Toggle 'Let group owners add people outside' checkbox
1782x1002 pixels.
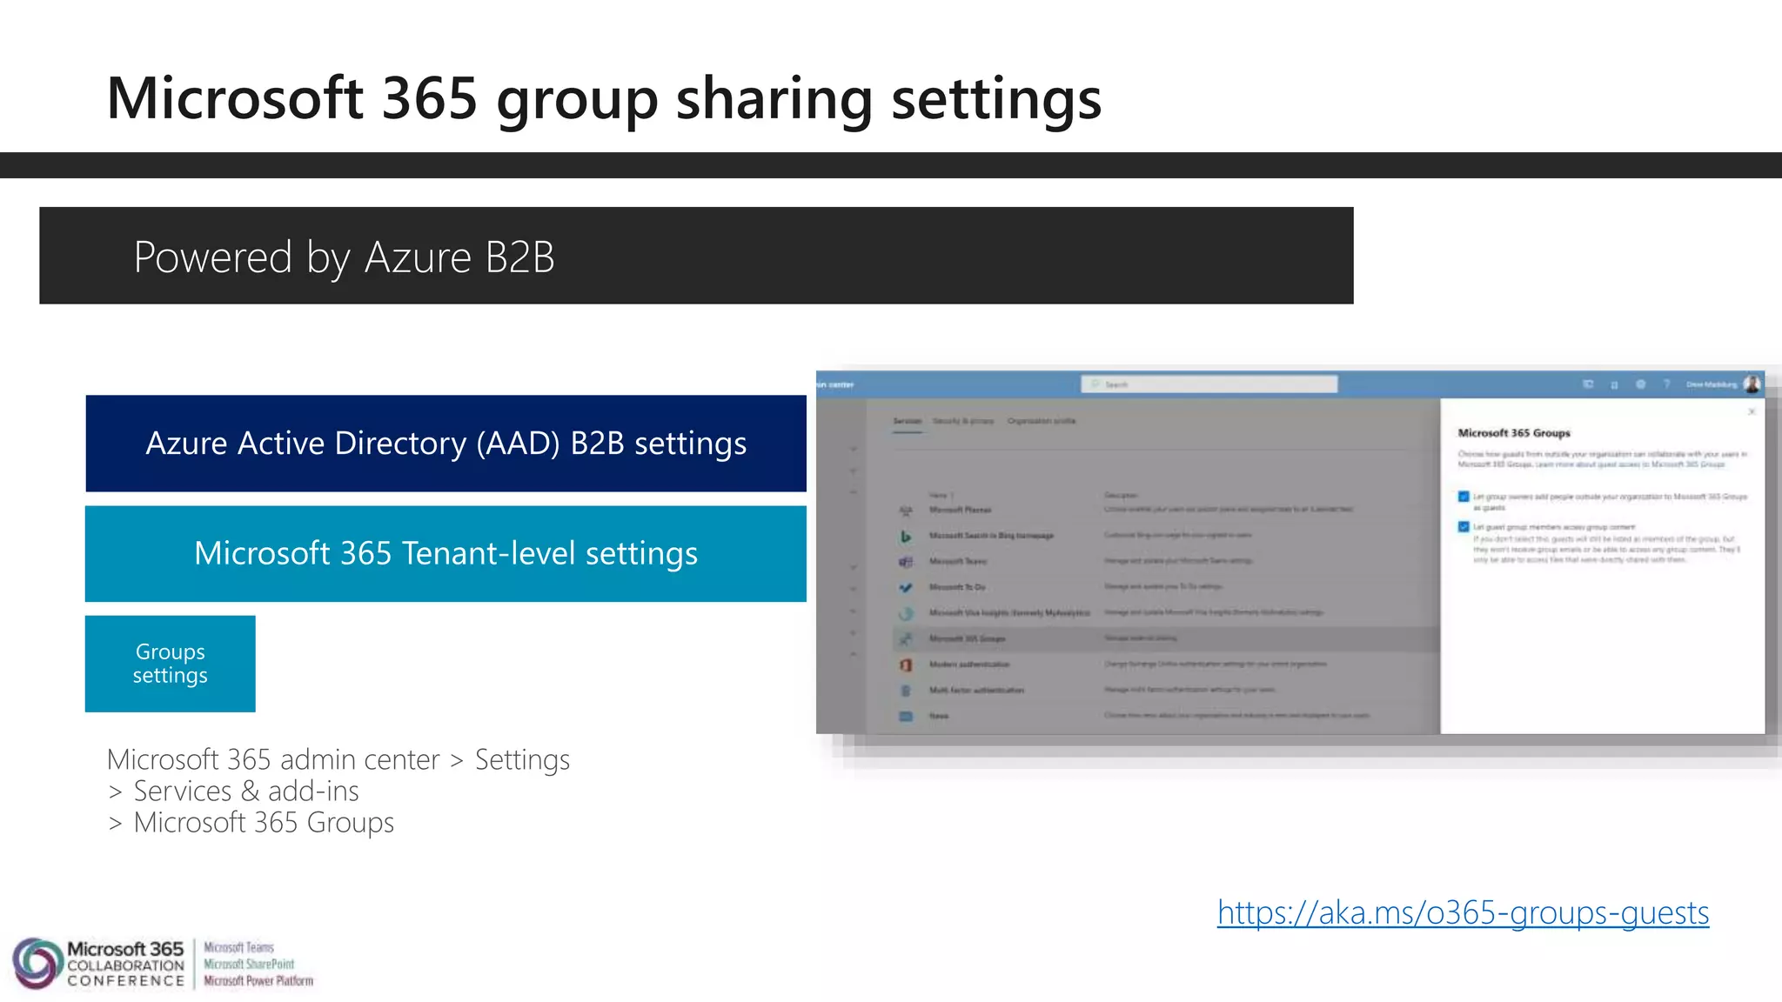[1464, 497]
